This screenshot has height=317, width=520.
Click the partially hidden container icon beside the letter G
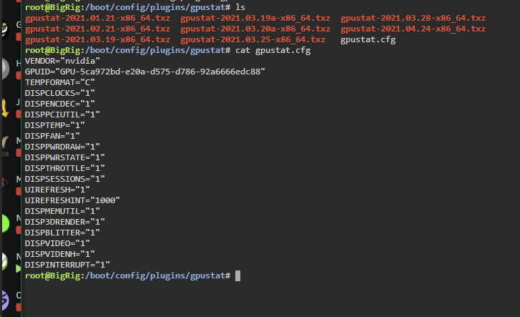point(5,31)
